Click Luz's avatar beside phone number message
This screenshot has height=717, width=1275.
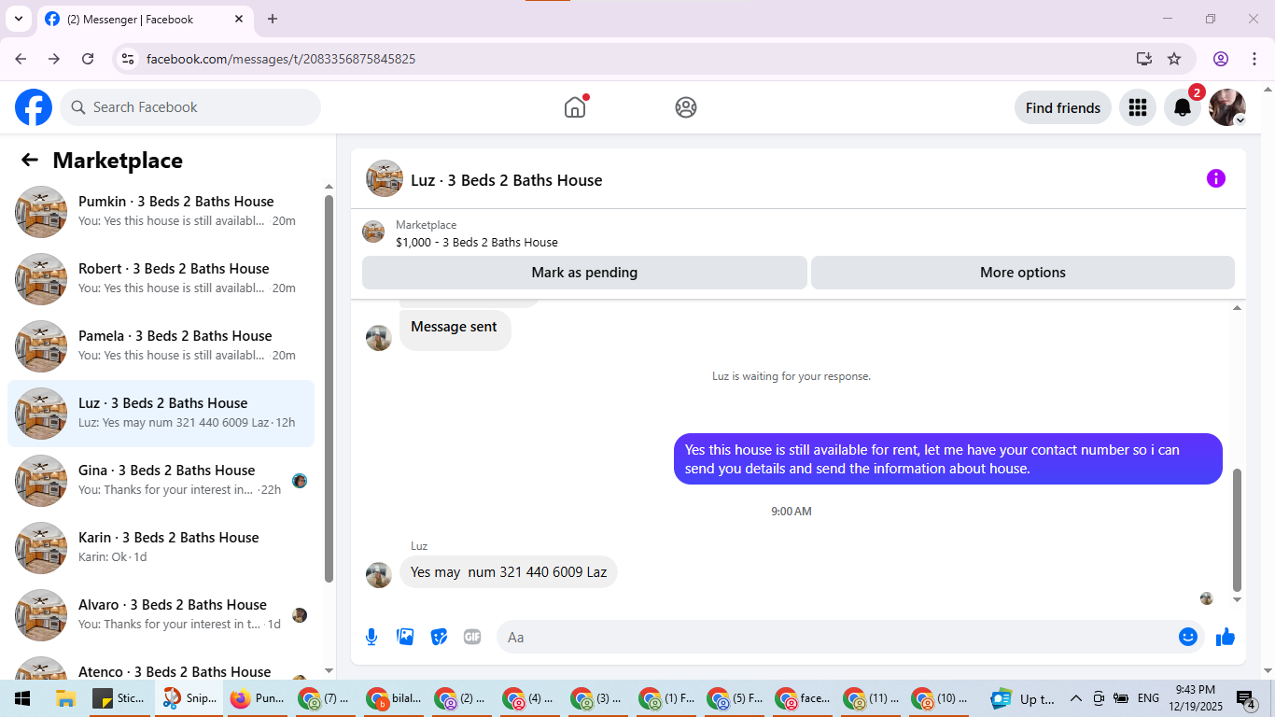coord(379,575)
